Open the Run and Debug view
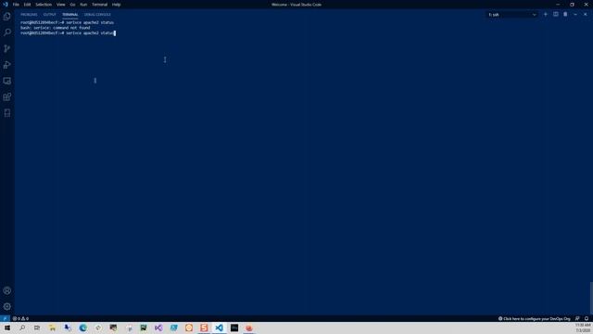This screenshot has height=334, width=593. pos(6,65)
